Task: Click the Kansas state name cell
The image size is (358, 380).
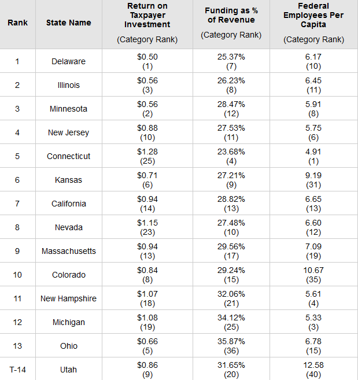Action: point(68,180)
